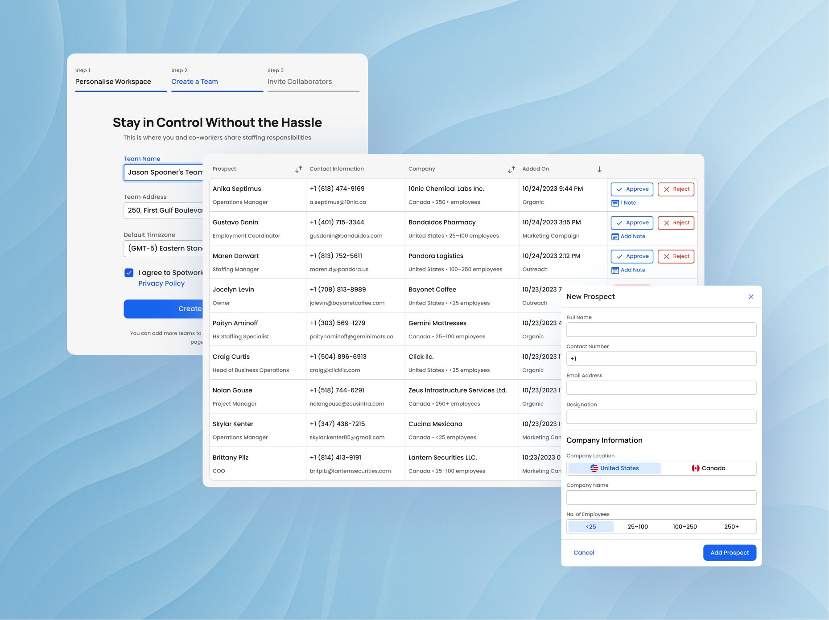The height and width of the screenshot is (620, 829).
Task: Approve prospect Maren Dorwart
Action: pyautogui.click(x=632, y=256)
